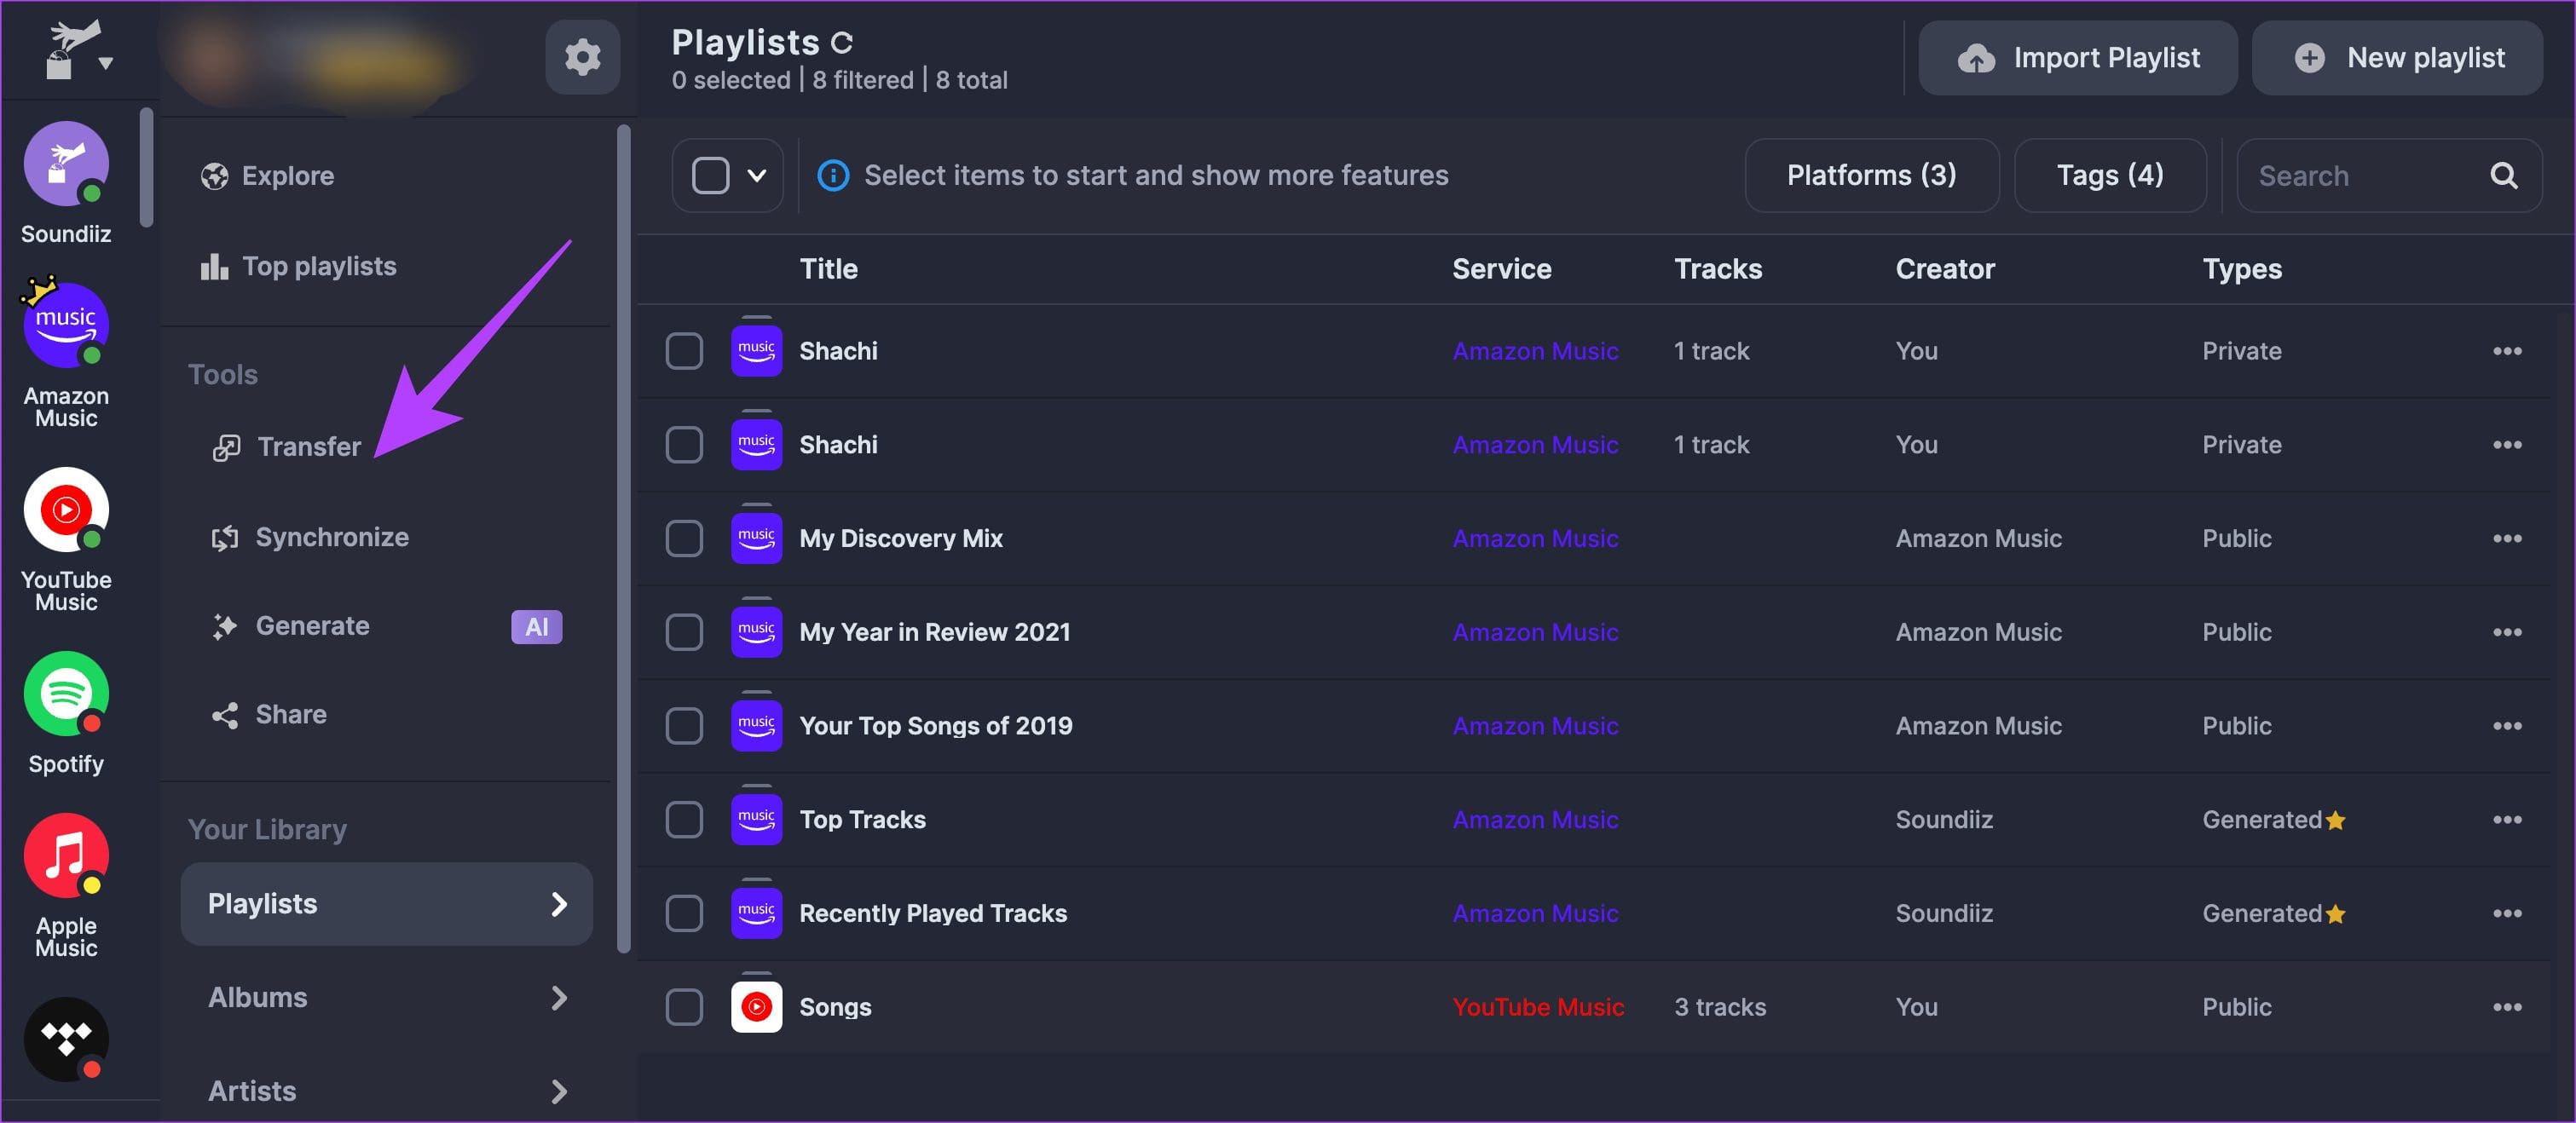Open the Transfer tool
2576x1123 pixels.
coord(287,447)
